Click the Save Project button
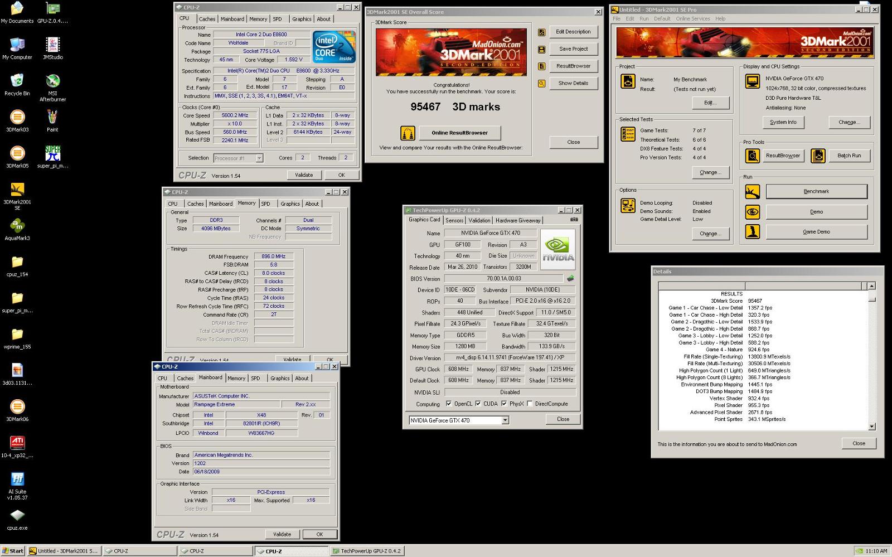This screenshot has height=557, width=892. 573,49
